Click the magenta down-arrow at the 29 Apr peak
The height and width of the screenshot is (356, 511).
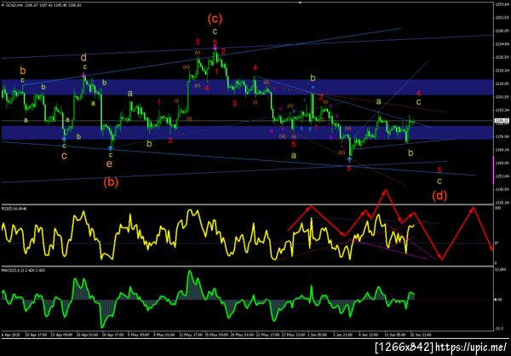pos(84,75)
